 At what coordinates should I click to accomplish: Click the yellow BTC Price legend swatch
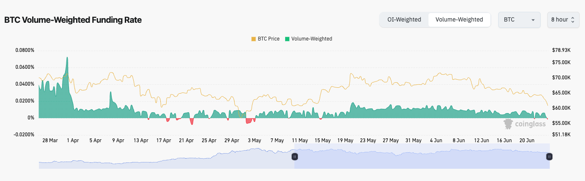(x=253, y=39)
